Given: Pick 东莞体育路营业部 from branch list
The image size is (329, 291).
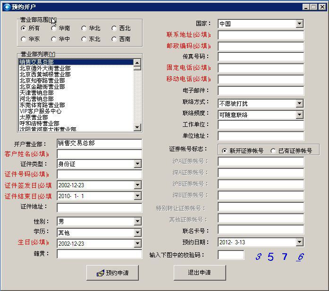Looking at the screenshot, I should coord(76,105).
